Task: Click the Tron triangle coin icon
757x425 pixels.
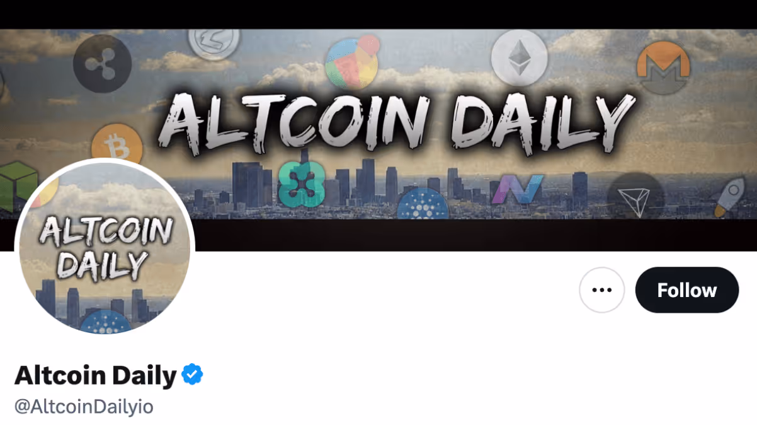Action: [635, 196]
